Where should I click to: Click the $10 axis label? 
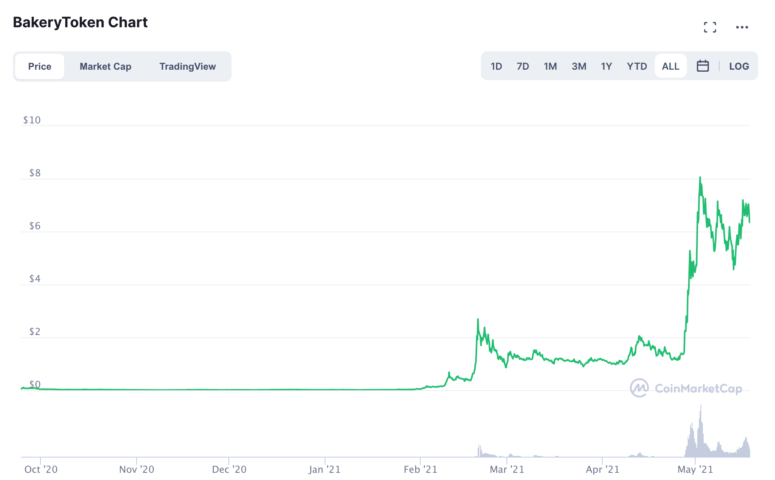tap(32, 120)
